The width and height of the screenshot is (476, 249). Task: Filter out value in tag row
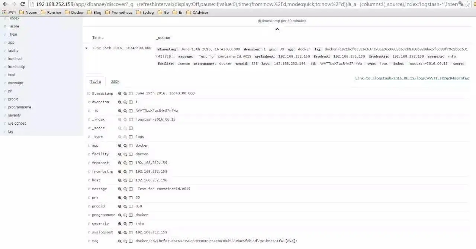[x=125, y=241]
